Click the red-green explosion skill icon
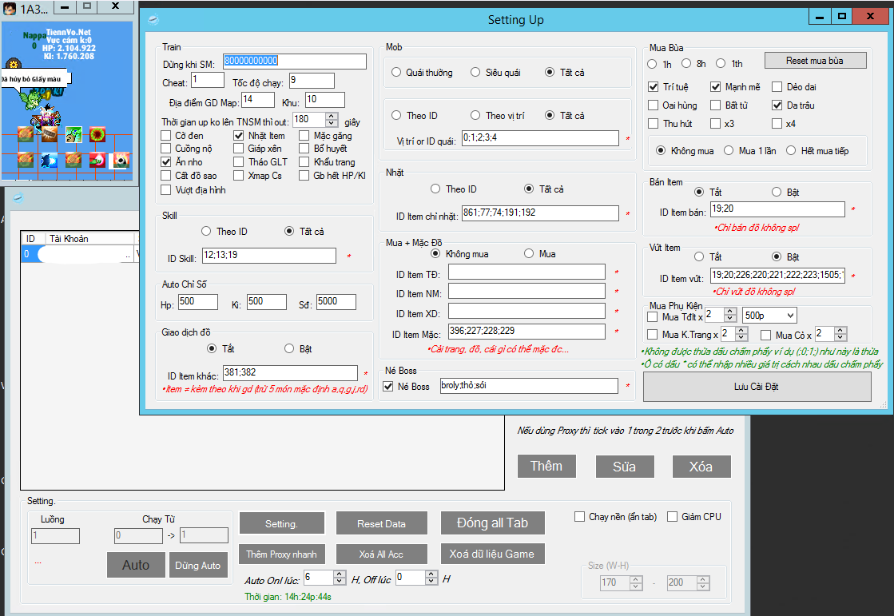This screenshot has height=616, width=894. click(x=97, y=134)
